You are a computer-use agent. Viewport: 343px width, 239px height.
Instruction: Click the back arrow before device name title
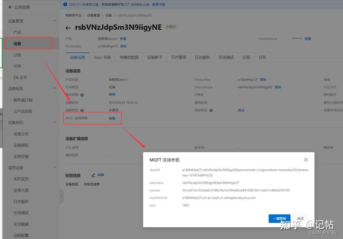(68, 28)
